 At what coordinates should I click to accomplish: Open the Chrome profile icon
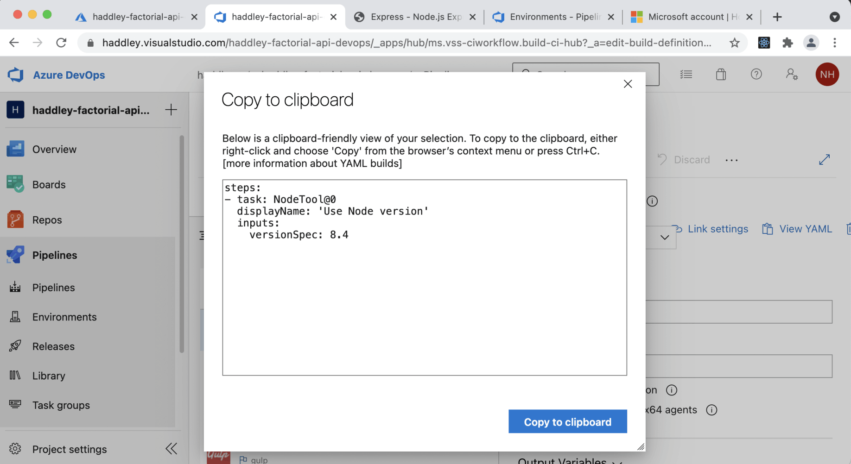[x=811, y=43]
